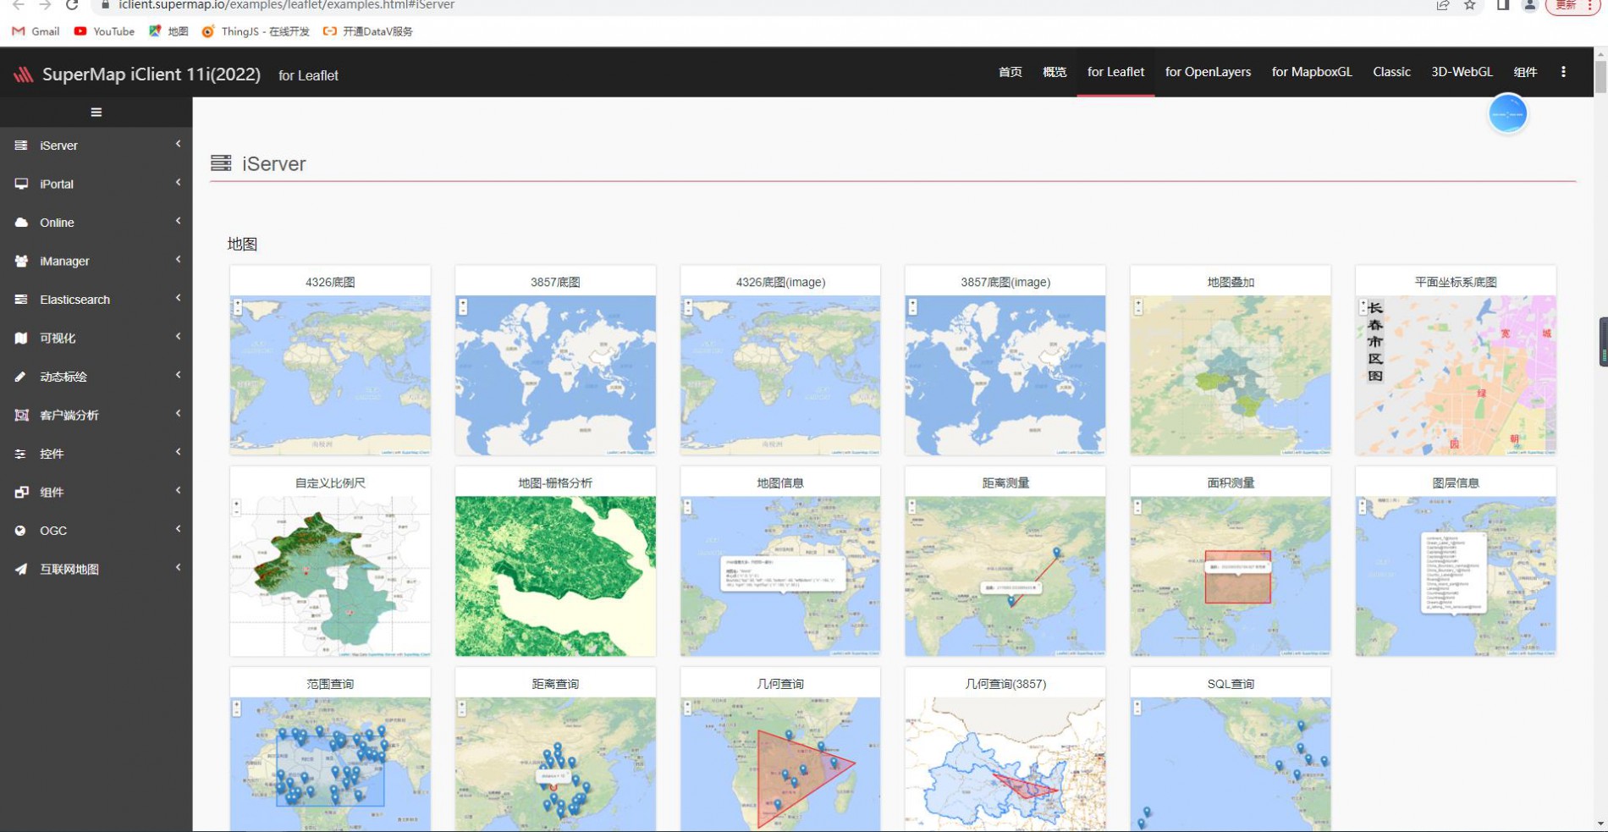
Task: Click the share page icon in address bar
Action: click(1443, 5)
